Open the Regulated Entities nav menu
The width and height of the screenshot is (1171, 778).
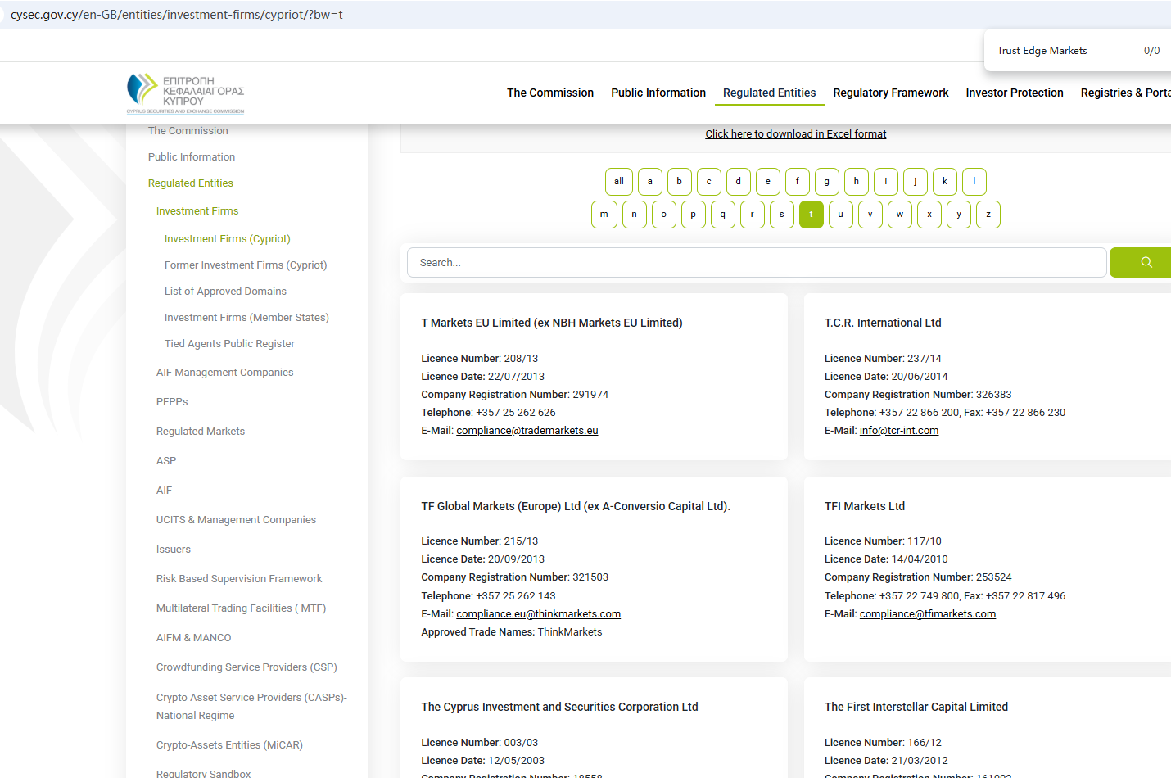(x=769, y=93)
